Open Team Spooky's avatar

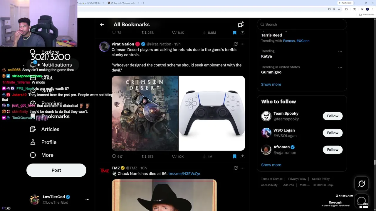pos(266,116)
